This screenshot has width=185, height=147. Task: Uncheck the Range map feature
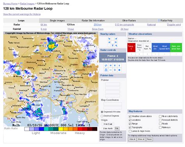tap(130, 124)
